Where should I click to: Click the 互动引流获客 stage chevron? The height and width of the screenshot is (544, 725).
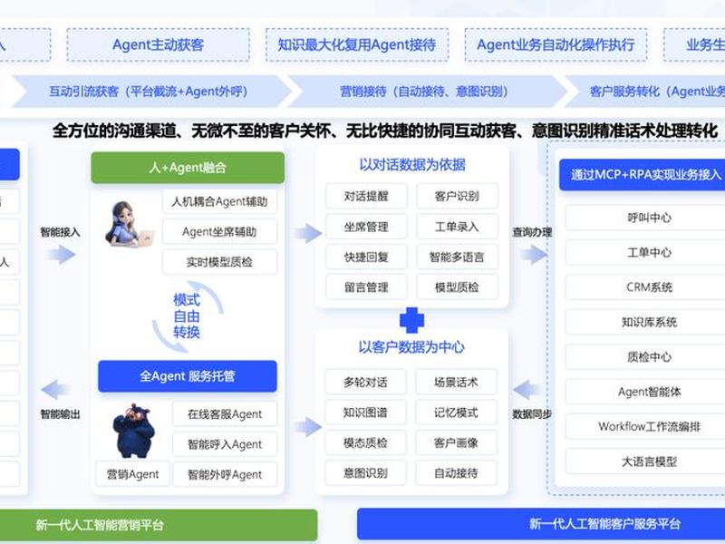point(151,92)
